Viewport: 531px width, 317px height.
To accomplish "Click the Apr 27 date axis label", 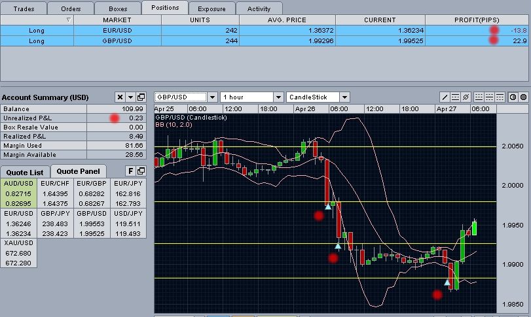I will tap(447, 108).
